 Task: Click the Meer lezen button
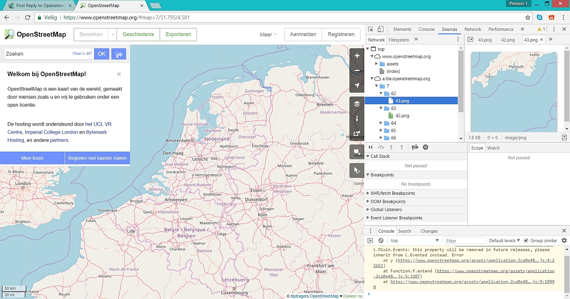(x=32, y=158)
